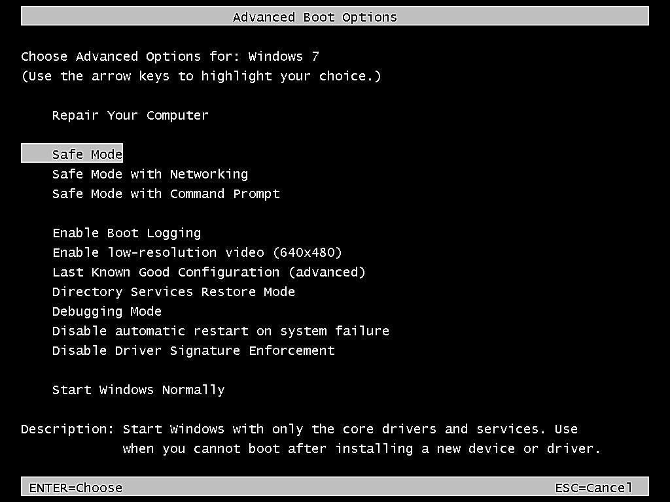
Task: Click the bottom status bar
Action: click(335, 487)
